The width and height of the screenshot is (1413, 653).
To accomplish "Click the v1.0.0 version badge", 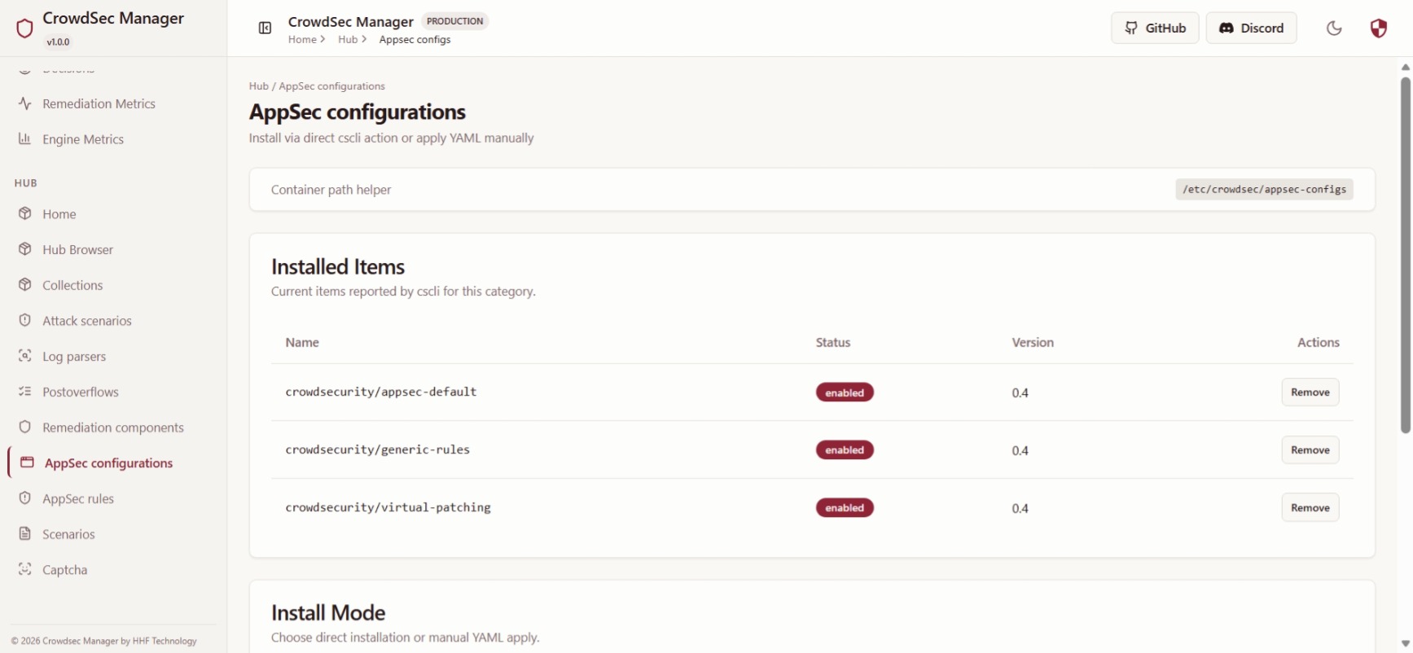I will [x=58, y=42].
